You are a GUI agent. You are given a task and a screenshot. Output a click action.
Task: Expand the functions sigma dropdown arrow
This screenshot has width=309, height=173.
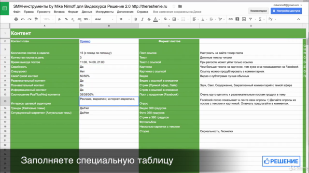click(x=264, y=19)
